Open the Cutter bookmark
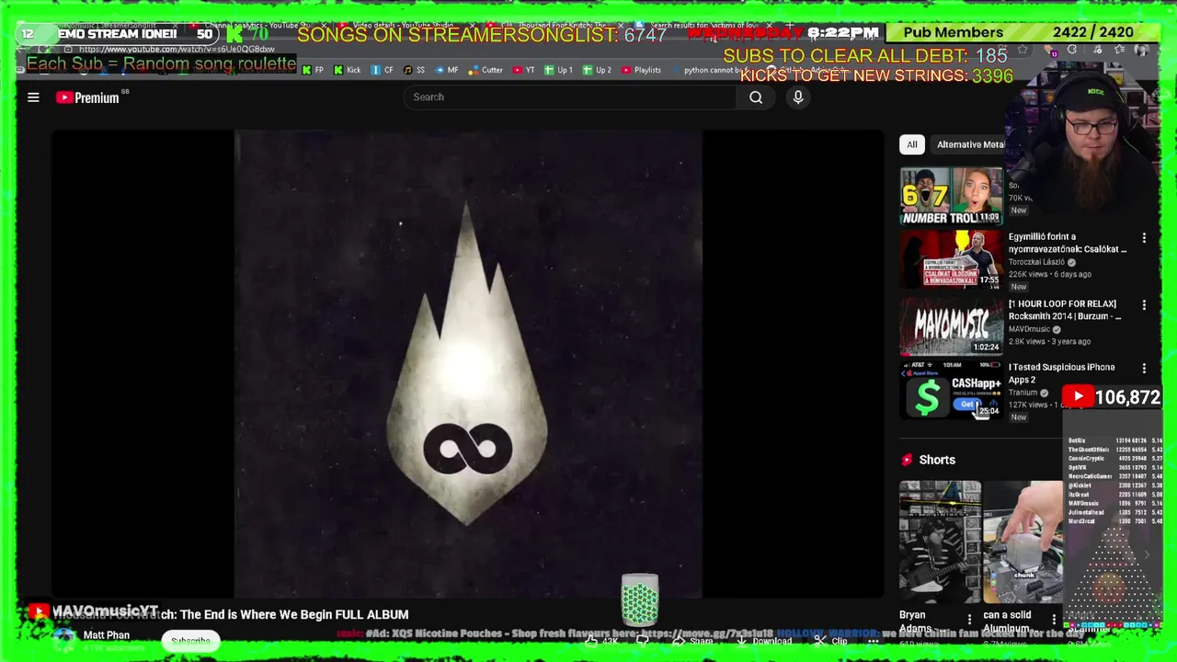Image resolution: width=1177 pixels, height=662 pixels. tap(486, 70)
